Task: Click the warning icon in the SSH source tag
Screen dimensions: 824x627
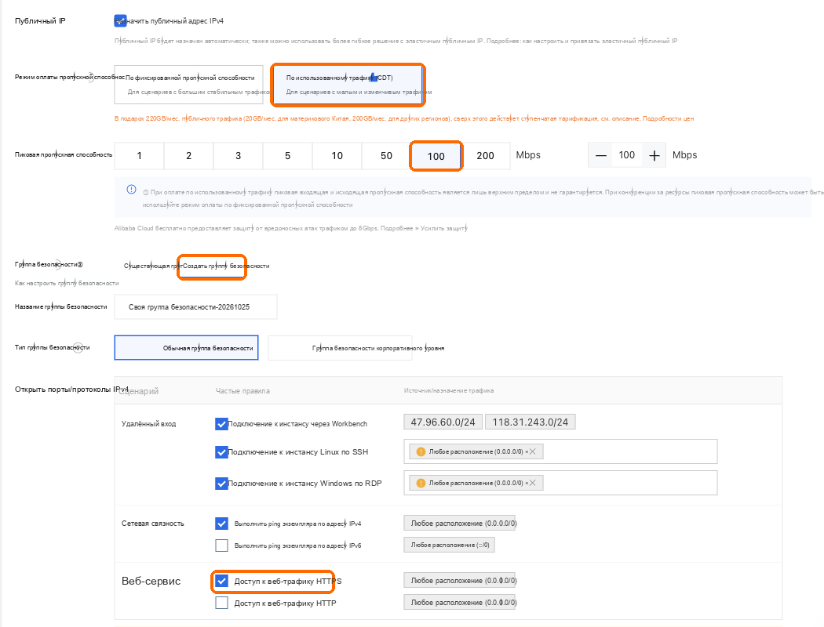Action: 421,451
